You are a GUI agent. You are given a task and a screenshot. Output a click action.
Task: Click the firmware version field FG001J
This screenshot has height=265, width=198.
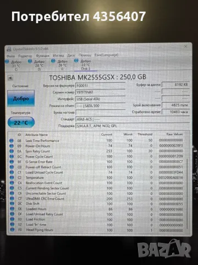coord(100,86)
